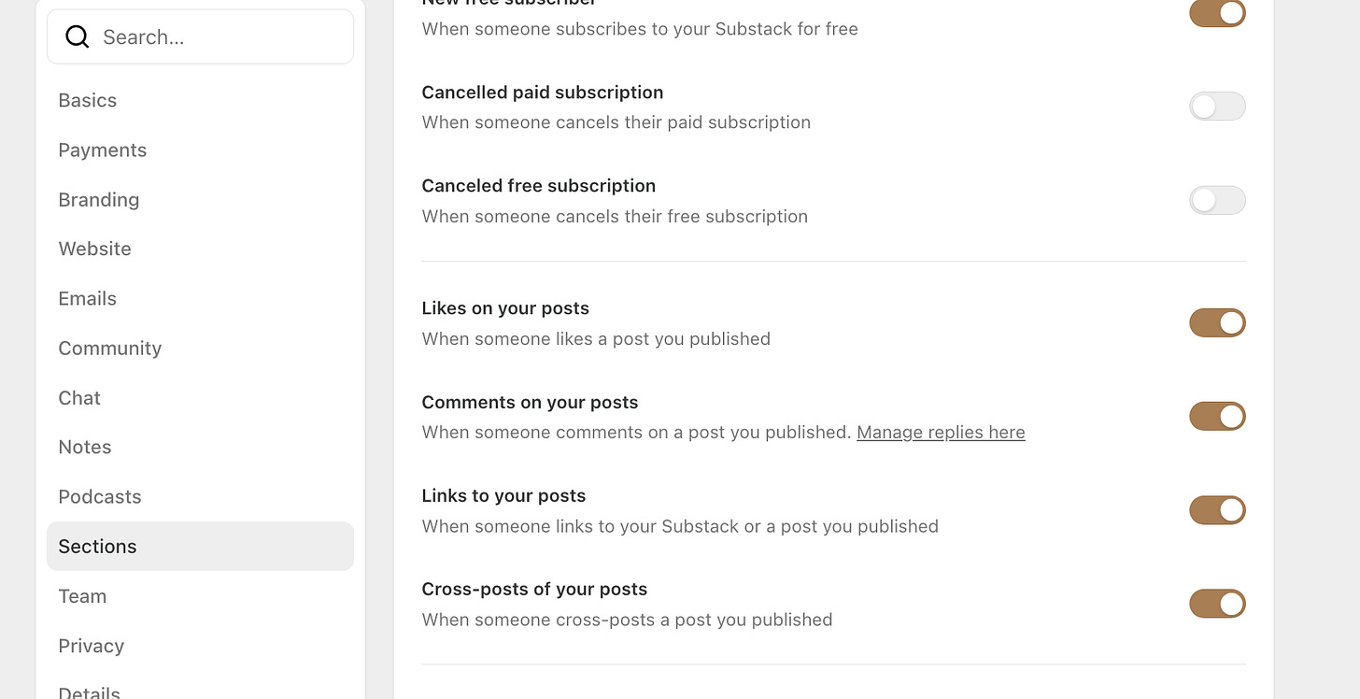
Task: Turn on Canceled free subscription alerts
Action: (1217, 200)
